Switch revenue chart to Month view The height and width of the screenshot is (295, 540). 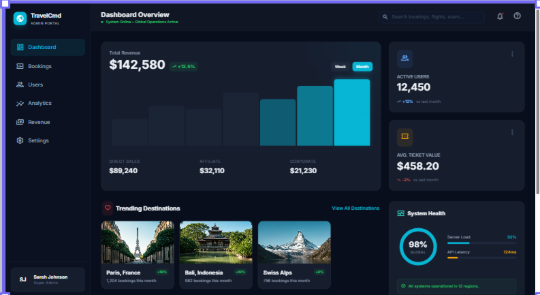click(362, 67)
